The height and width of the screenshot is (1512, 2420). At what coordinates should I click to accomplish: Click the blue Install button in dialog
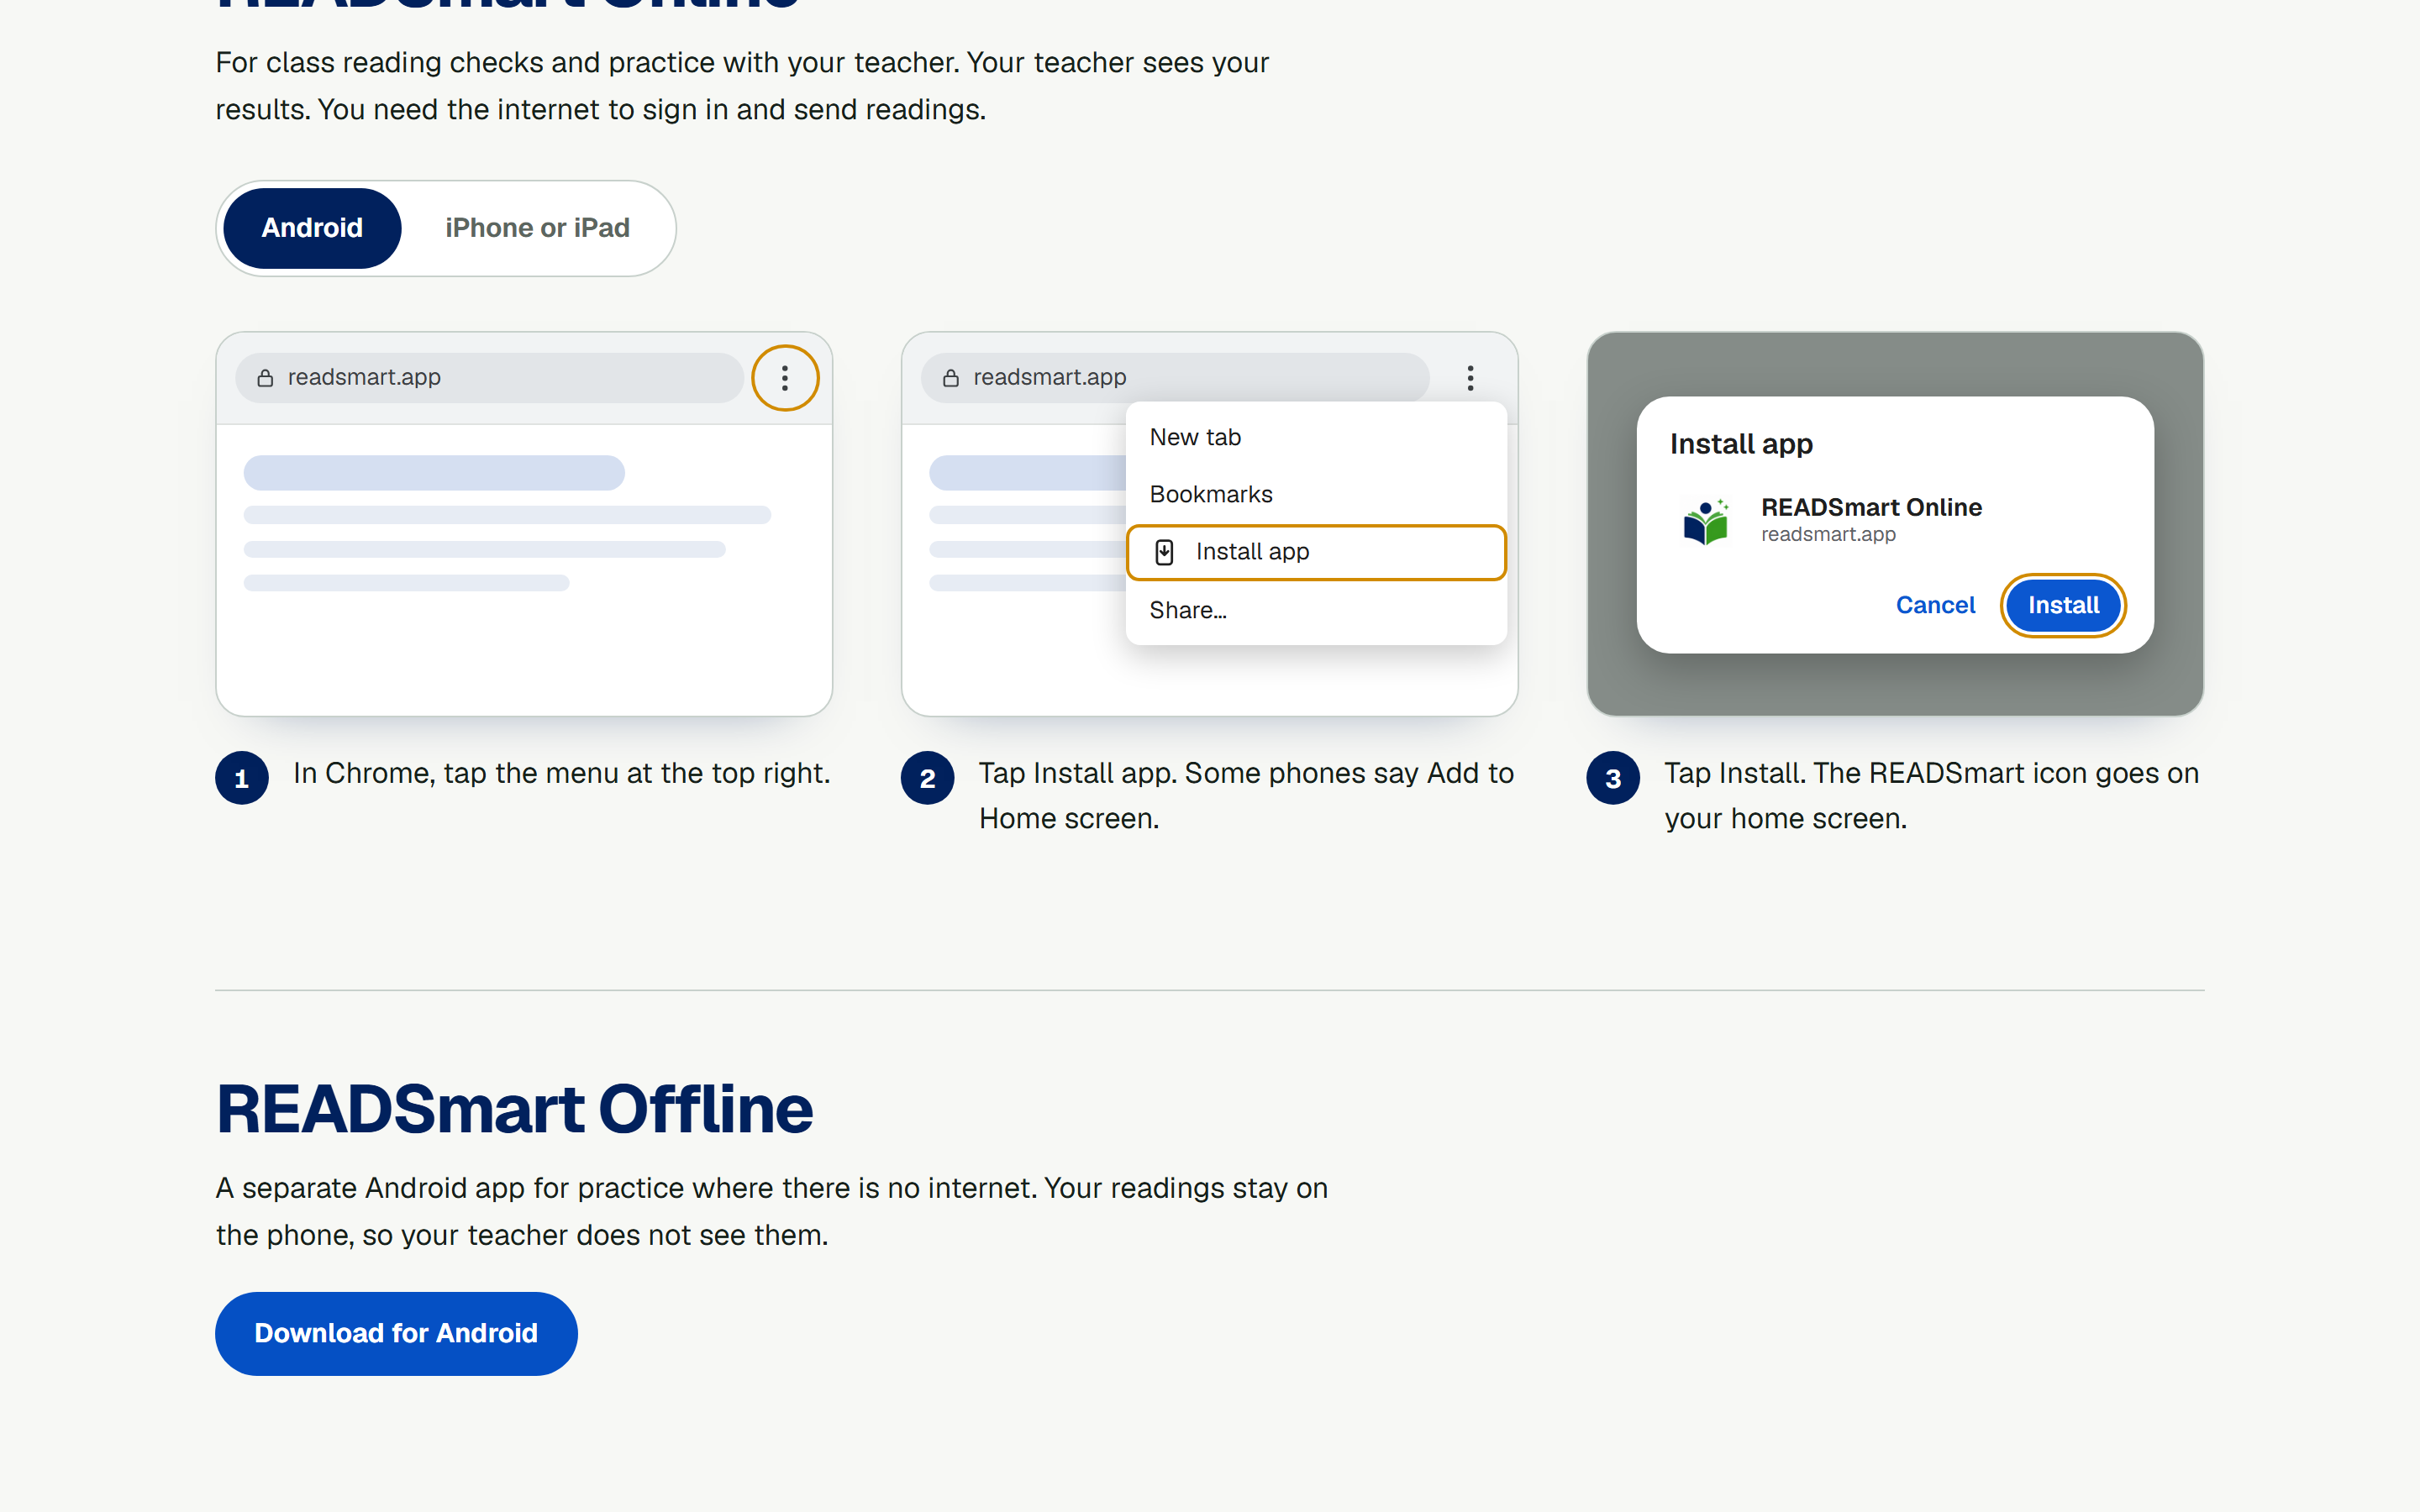pyautogui.click(x=2063, y=605)
